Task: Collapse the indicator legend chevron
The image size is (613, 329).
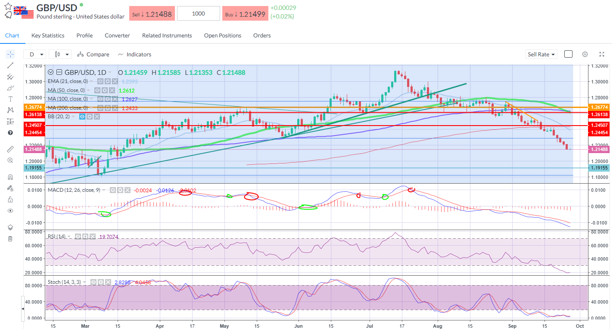Action: (50, 72)
